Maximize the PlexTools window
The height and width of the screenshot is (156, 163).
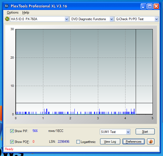click(150, 6)
